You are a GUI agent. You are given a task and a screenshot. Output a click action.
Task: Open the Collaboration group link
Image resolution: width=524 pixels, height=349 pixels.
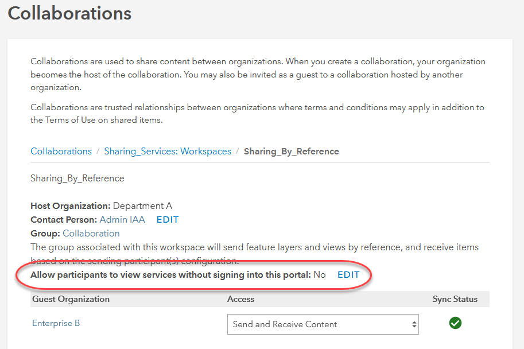coord(91,233)
